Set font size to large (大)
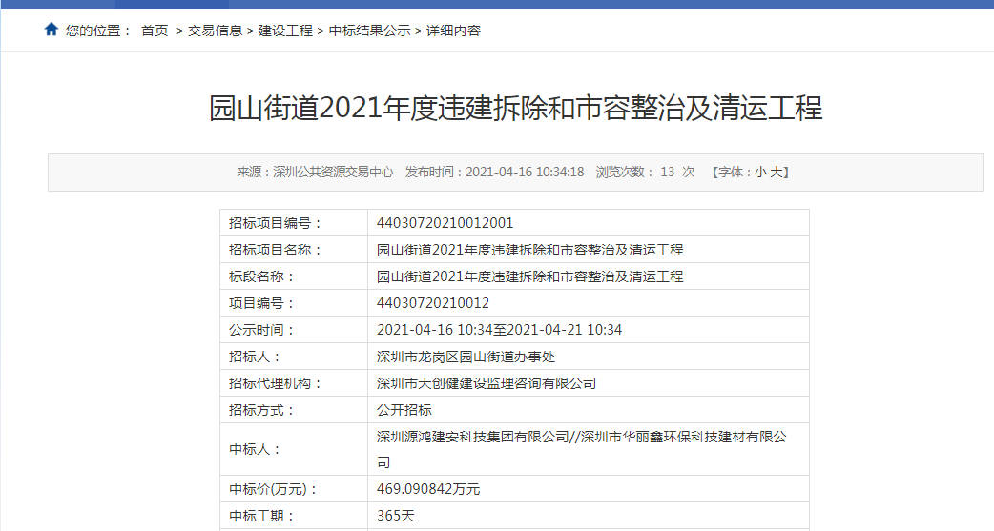Screen dimensions: 994x531 tap(776, 173)
